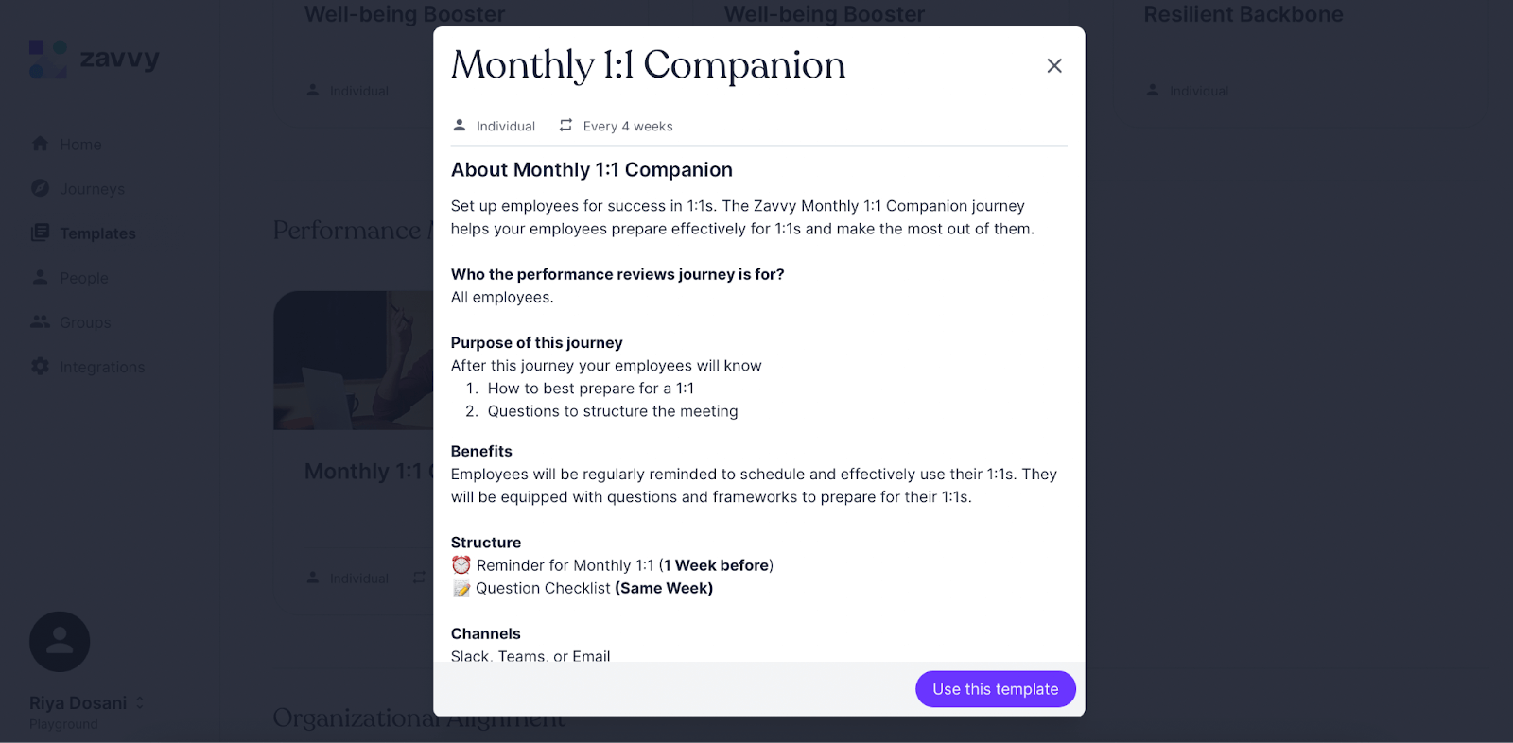
Task: Click the Zavvy logo
Action: [x=92, y=58]
